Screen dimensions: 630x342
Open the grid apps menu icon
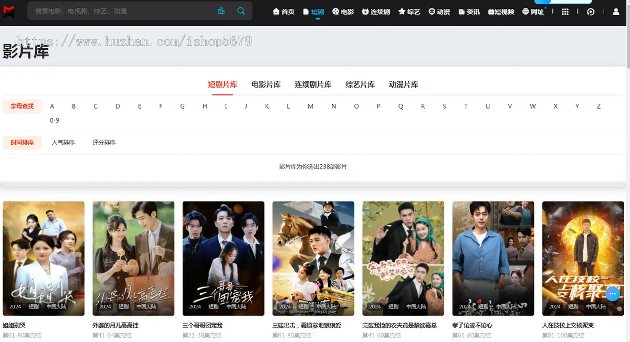click(565, 12)
